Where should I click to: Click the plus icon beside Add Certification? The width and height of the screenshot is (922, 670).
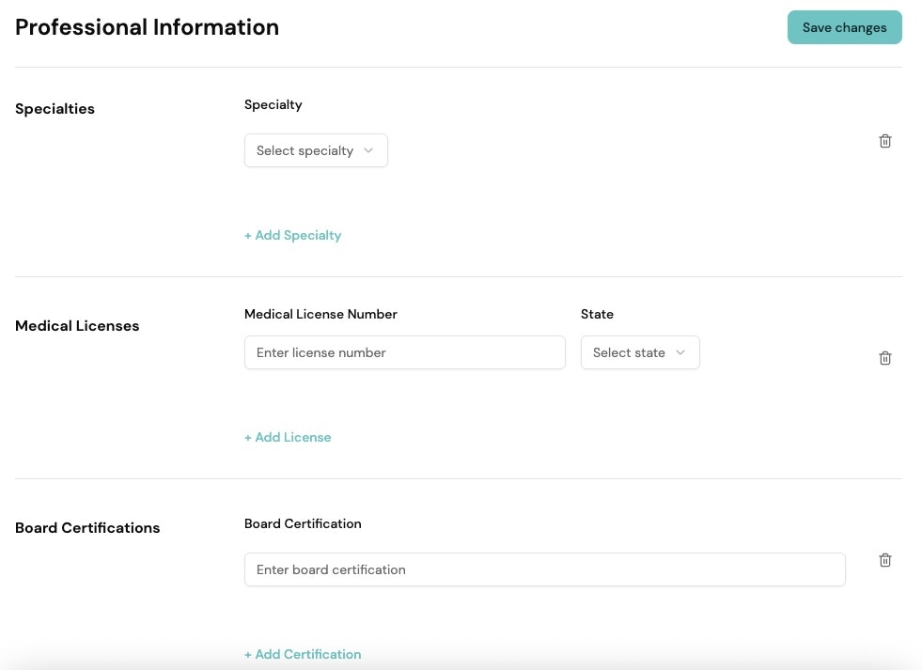(x=249, y=654)
